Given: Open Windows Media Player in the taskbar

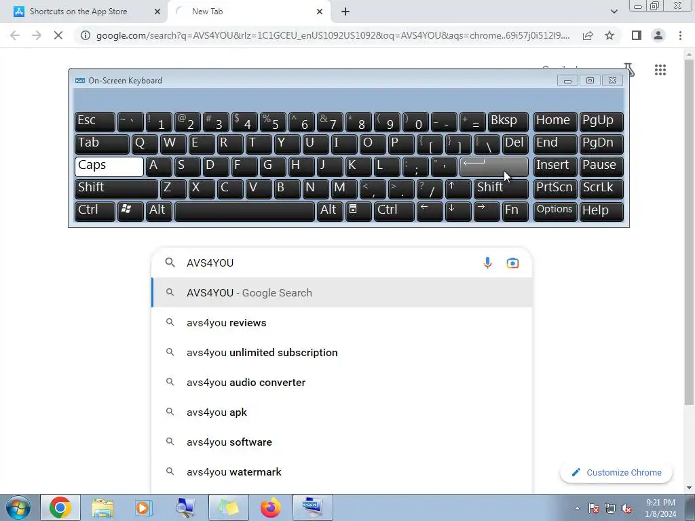Looking at the screenshot, I should pyautogui.click(x=143, y=507).
